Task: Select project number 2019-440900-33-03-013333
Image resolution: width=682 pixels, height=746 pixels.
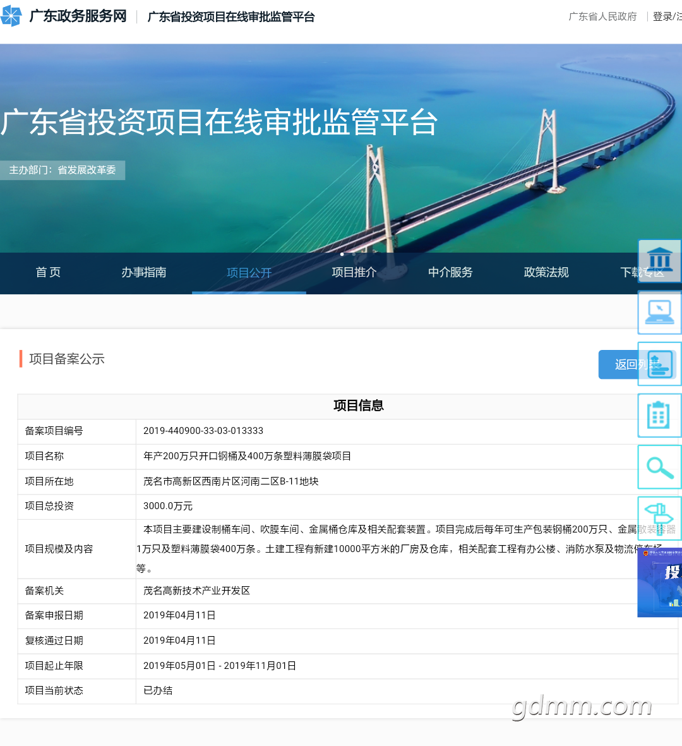Action: 203,431
